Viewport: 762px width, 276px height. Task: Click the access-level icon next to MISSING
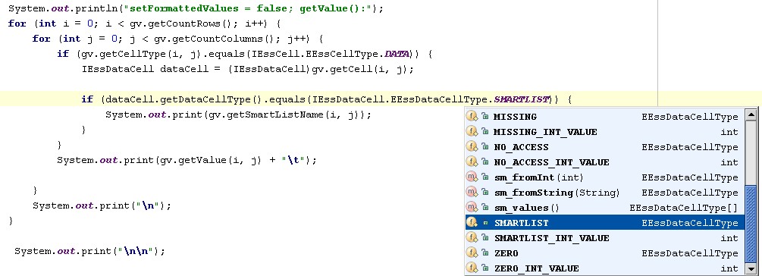pos(485,117)
